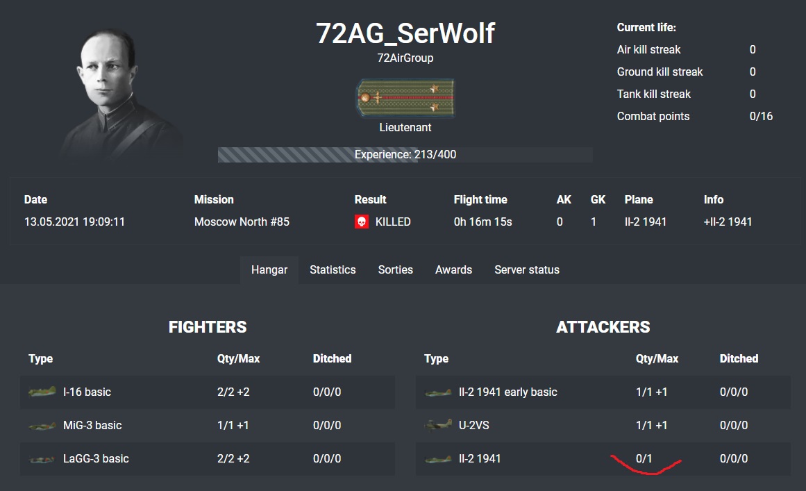The width and height of the screenshot is (806, 491).
Task: Go to the Server status tab
Action: click(x=526, y=270)
